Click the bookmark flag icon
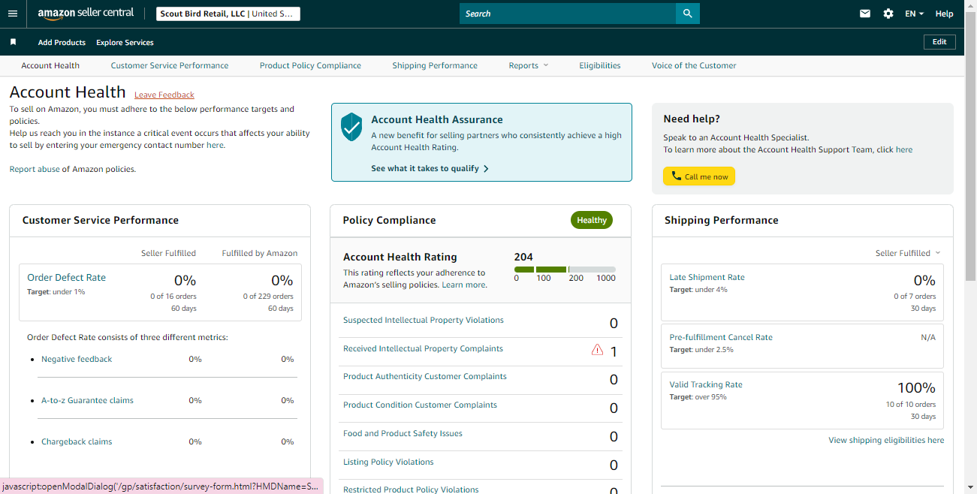The image size is (977, 494). pyautogui.click(x=13, y=42)
